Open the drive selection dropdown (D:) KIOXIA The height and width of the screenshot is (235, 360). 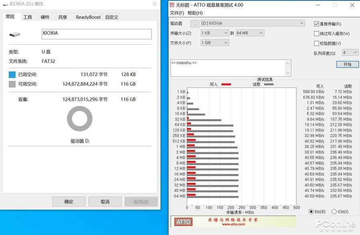click(253, 23)
